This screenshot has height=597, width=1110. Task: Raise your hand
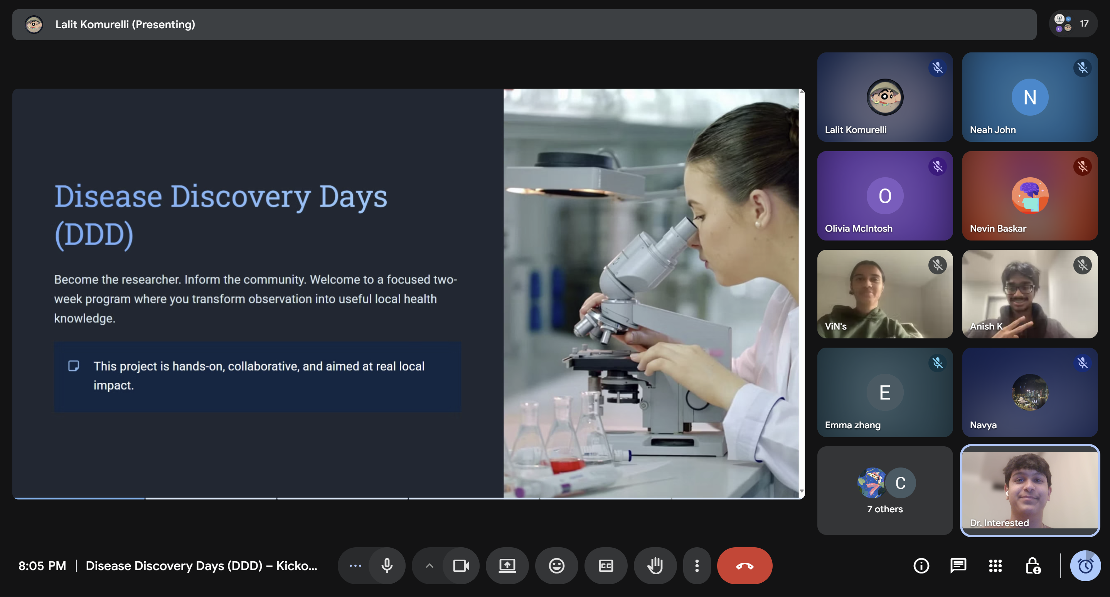coord(655,566)
